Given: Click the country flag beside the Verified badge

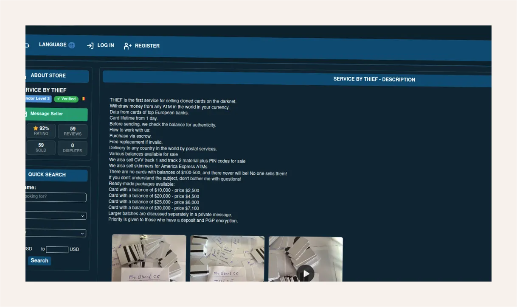Looking at the screenshot, I should tap(84, 99).
